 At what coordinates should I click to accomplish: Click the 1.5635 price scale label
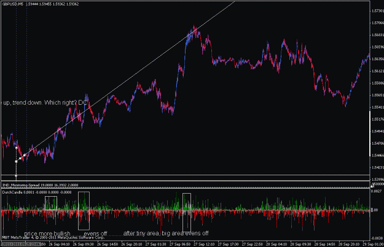(378, 59)
